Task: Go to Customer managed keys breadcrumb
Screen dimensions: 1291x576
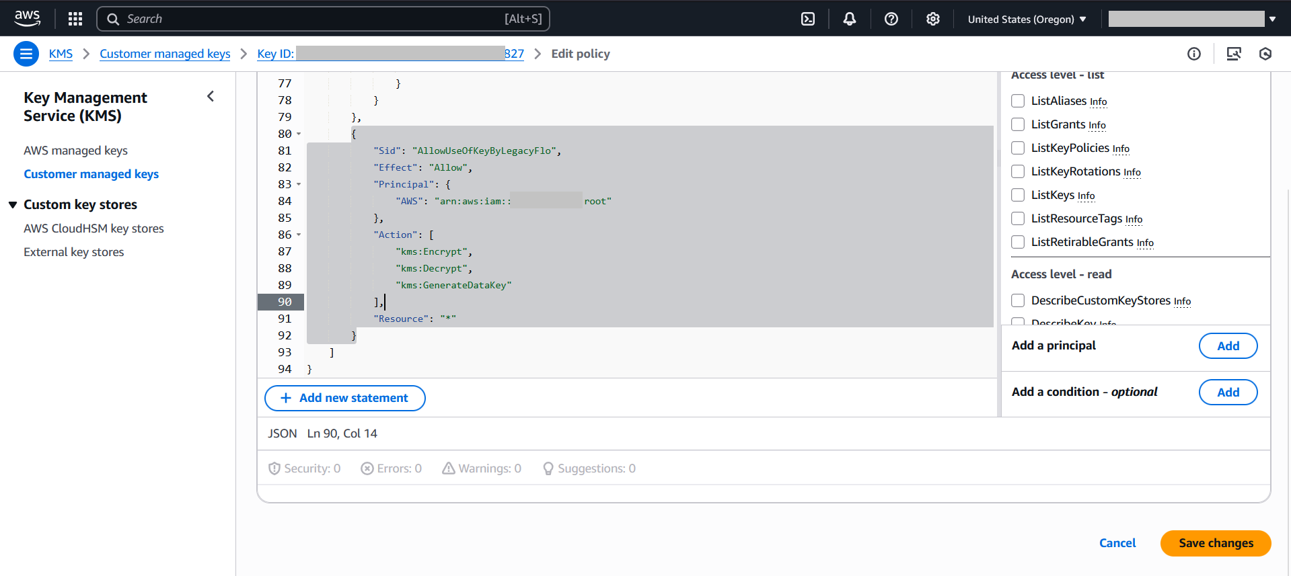Action: 165,54
